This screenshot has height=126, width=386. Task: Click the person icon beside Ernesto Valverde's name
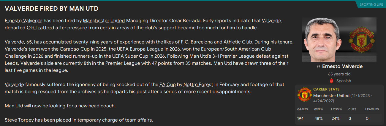coord(319,67)
